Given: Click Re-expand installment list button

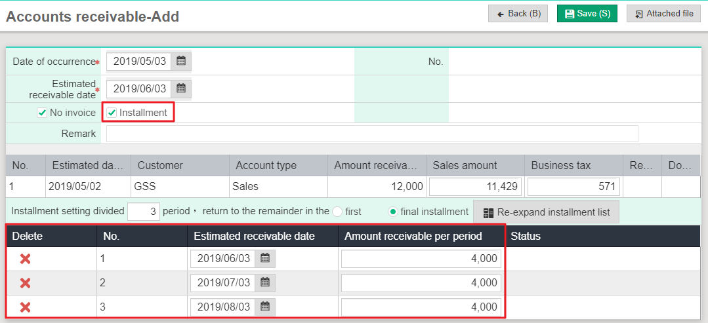Looking at the screenshot, I should tap(546, 212).
